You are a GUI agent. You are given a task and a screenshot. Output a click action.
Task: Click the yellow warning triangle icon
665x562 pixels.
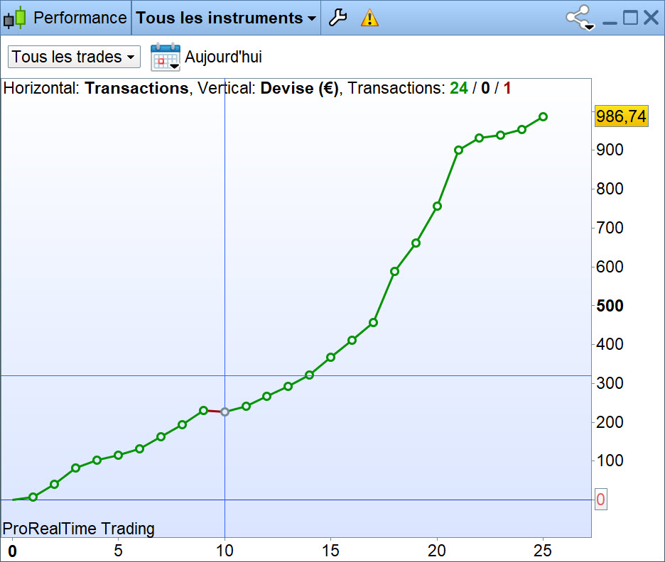369,18
